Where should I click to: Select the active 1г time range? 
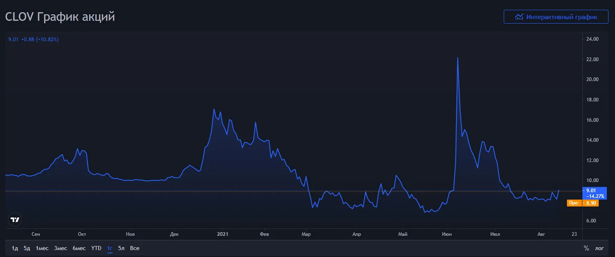click(110, 248)
